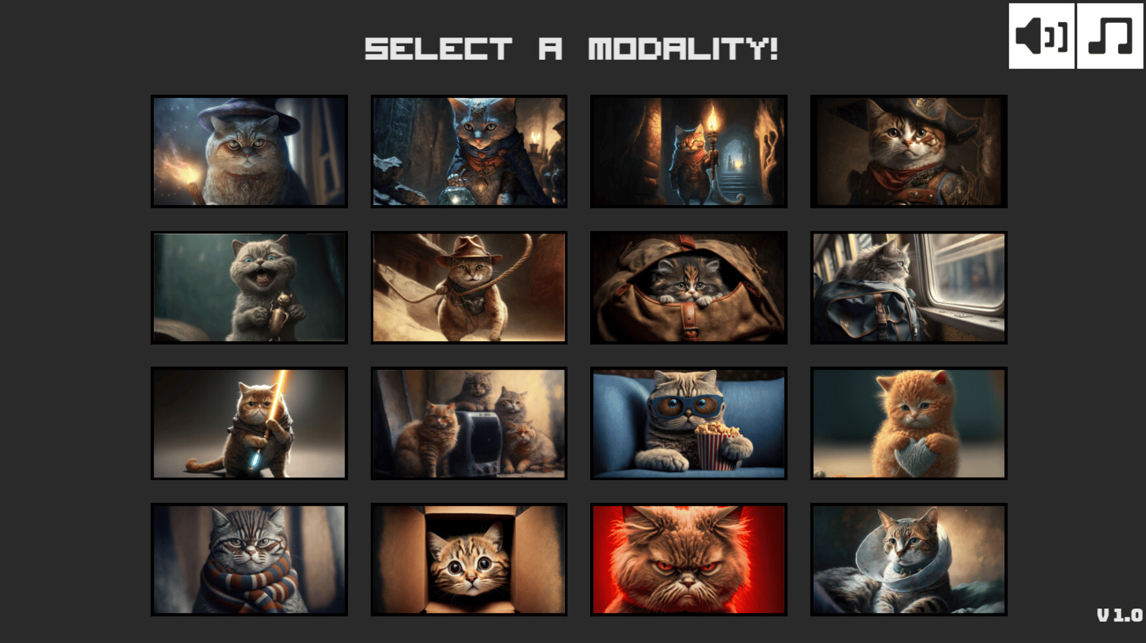The image size is (1146, 643).
Task: Pick the cat holding a torch in the cave
Action: 689,152
